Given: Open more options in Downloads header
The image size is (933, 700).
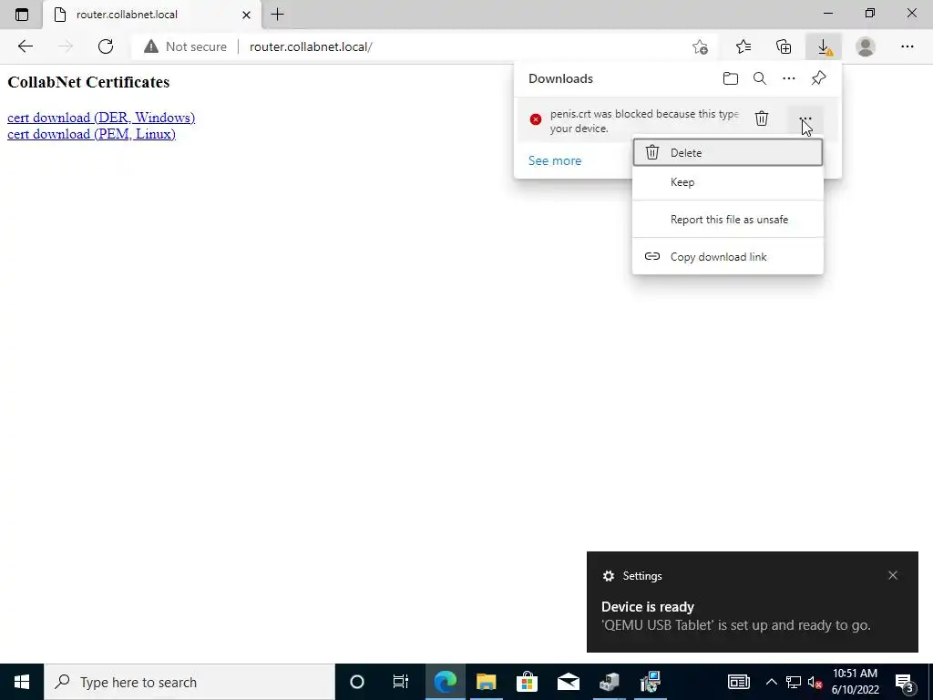Looking at the screenshot, I should pos(789,78).
